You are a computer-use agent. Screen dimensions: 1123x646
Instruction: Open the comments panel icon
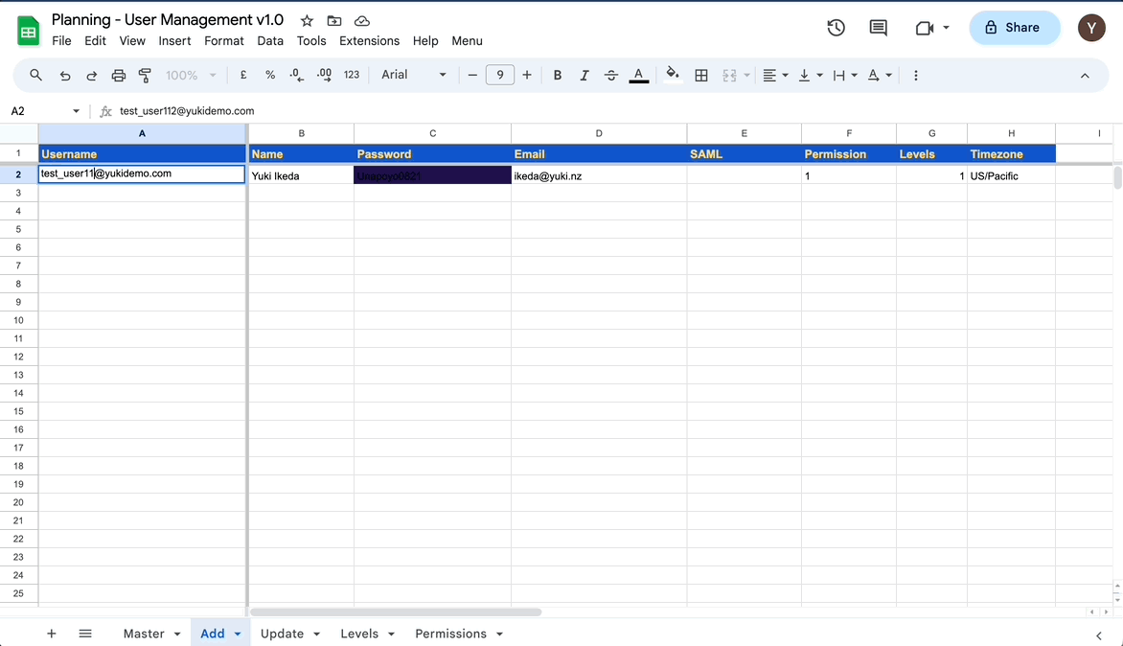tap(878, 28)
